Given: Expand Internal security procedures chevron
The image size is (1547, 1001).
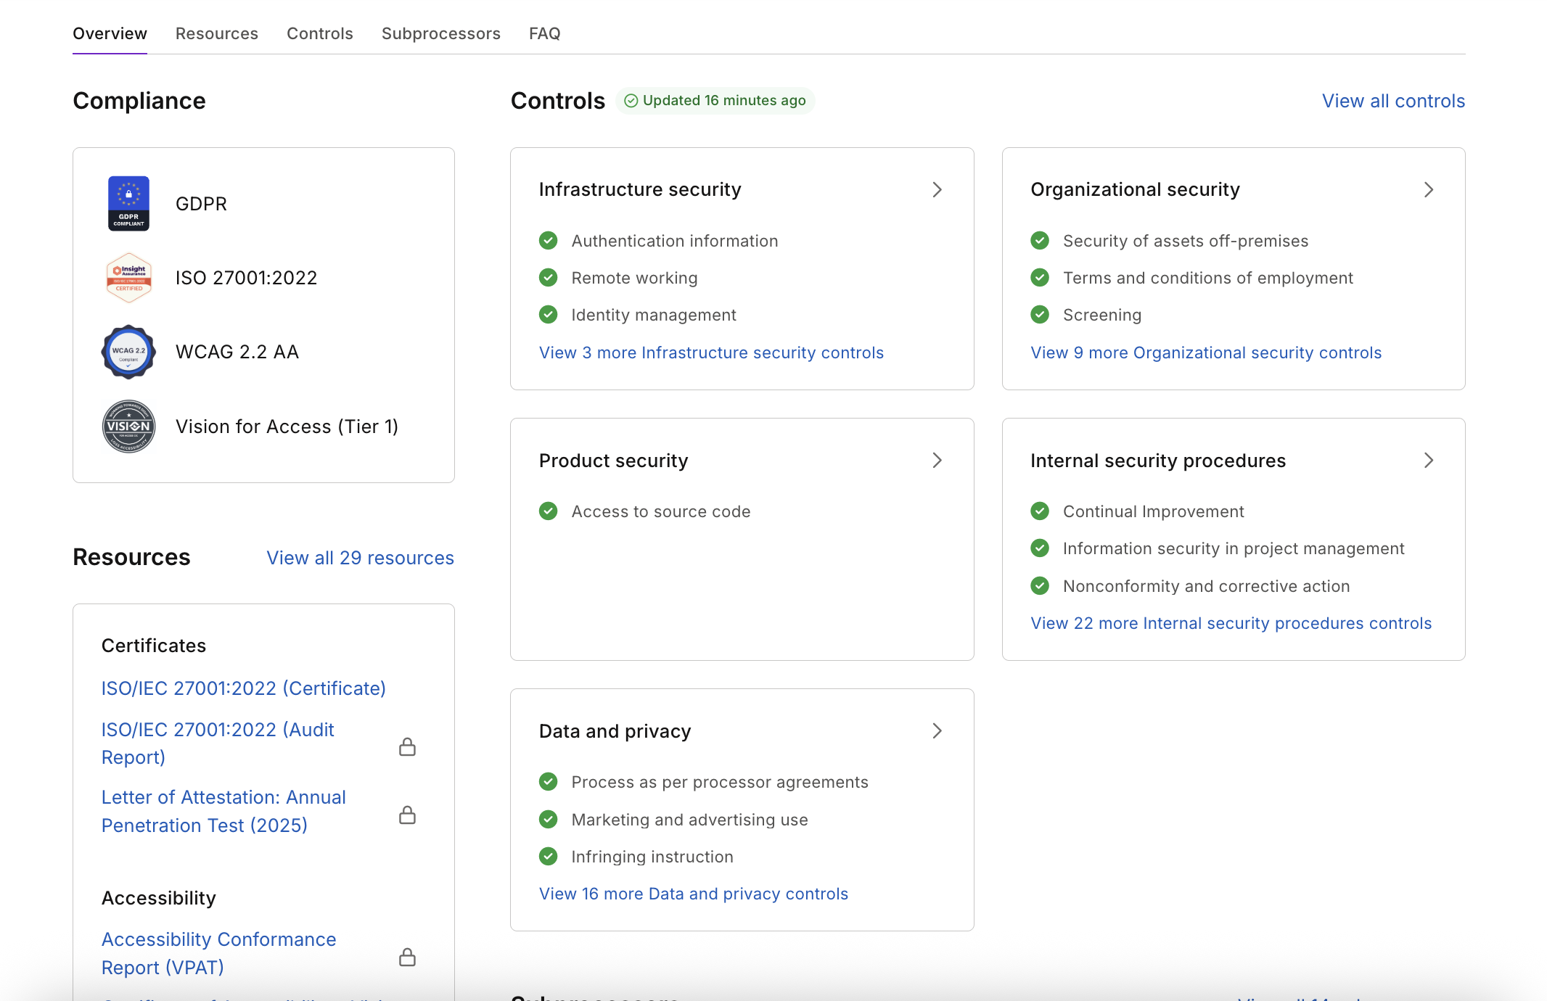Looking at the screenshot, I should point(1429,461).
